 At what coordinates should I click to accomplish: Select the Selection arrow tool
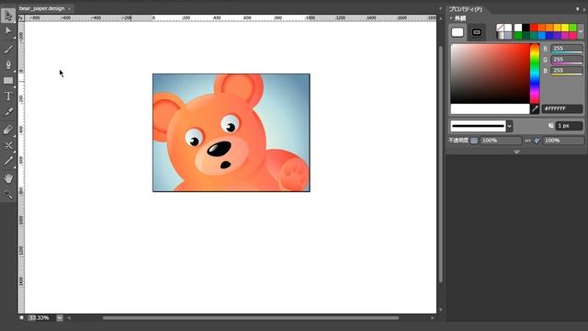pyautogui.click(x=8, y=16)
